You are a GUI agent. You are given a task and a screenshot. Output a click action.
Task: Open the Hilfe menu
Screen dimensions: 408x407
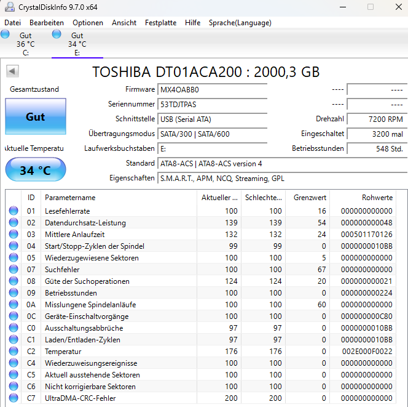192,23
